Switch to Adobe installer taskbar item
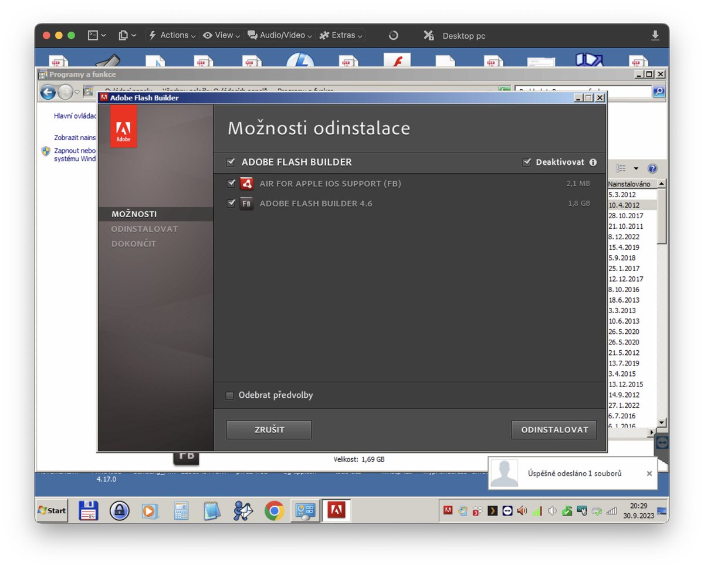This screenshot has height=569, width=704. [336, 511]
